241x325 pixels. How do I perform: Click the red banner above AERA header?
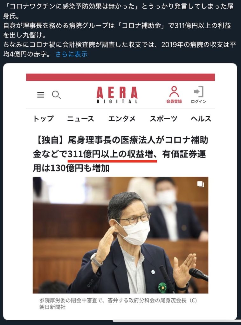(x=120, y=77)
